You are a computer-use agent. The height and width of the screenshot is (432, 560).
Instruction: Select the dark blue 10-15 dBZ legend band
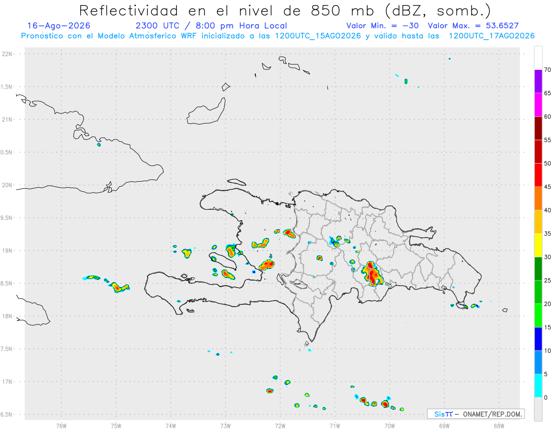click(x=538, y=339)
